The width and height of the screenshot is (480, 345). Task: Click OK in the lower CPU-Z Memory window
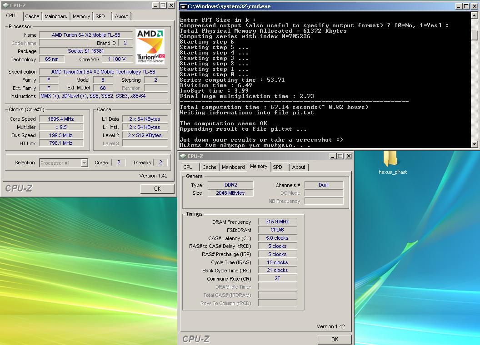(x=335, y=339)
